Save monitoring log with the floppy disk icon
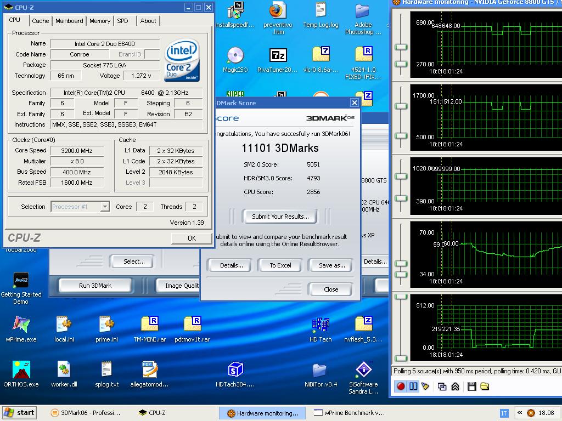The height and width of the screenshot is (421, 562). click(471, 386)
